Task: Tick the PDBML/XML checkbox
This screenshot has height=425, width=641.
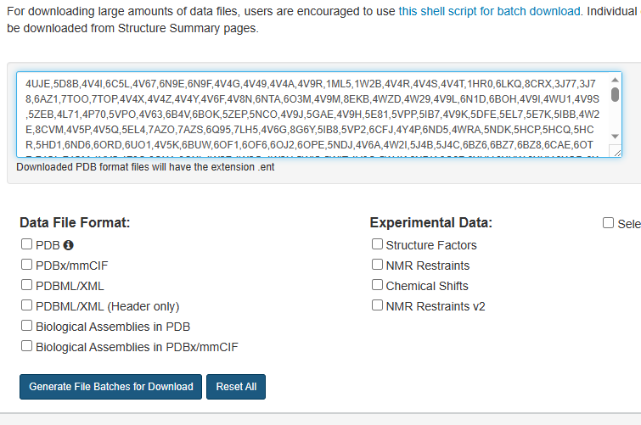Action: coord(26,285)
